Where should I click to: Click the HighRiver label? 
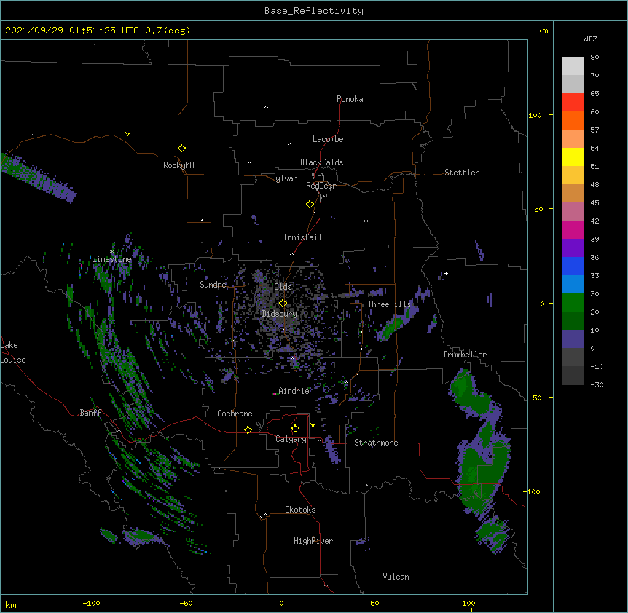313,541
